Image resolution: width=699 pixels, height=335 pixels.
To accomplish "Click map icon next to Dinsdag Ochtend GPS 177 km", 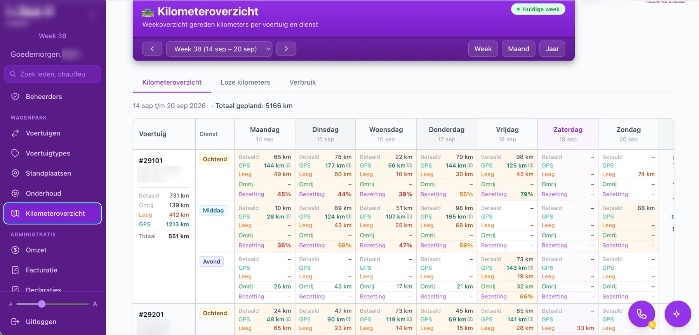I will point(349,166).
